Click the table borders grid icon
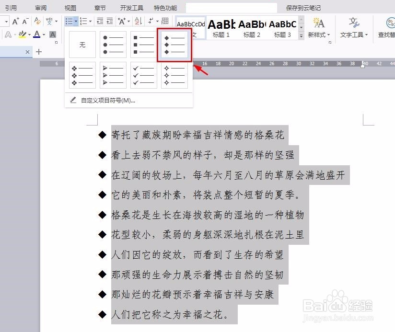Screen dimensions: 395x332 165,21
